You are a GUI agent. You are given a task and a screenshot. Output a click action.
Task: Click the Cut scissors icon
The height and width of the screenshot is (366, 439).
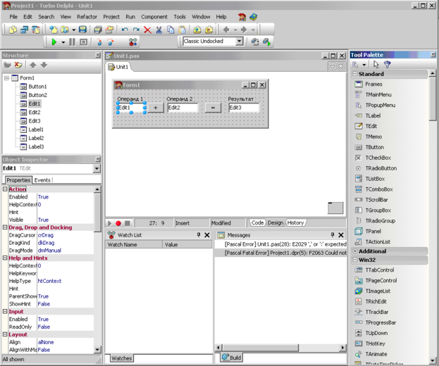[159, 30]
